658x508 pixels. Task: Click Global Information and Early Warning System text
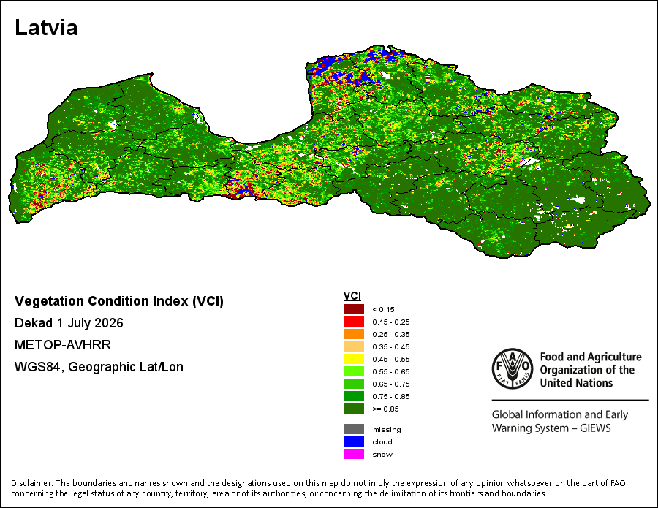click(x=560, y=421)
